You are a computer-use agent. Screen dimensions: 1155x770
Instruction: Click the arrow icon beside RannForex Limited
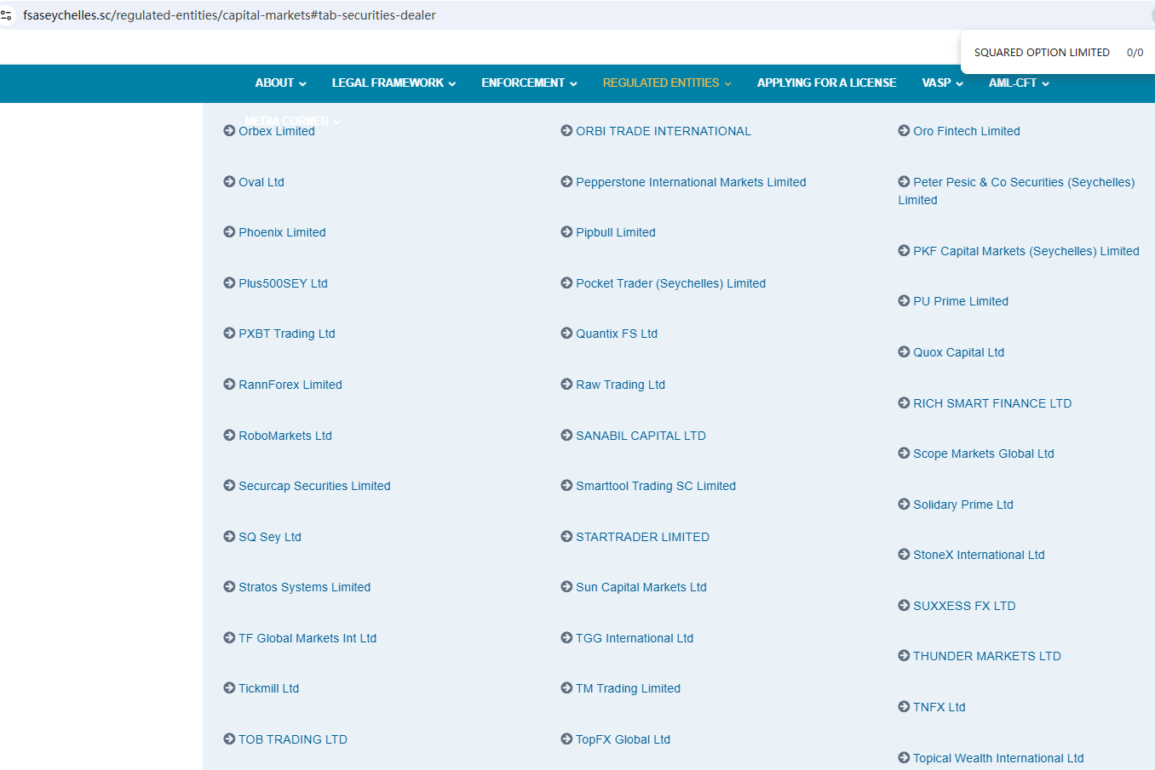(x=229, y=385)
